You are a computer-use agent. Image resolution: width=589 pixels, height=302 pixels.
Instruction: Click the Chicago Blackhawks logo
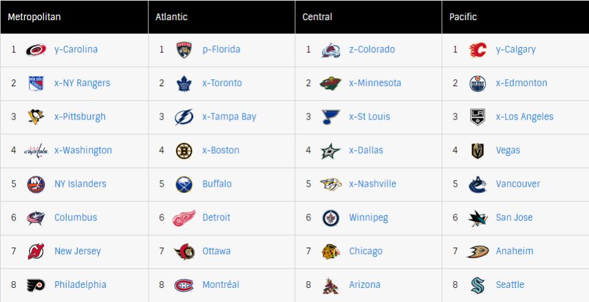[x=331, y=251]
